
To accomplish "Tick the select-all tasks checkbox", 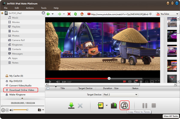I will (48, 88).
